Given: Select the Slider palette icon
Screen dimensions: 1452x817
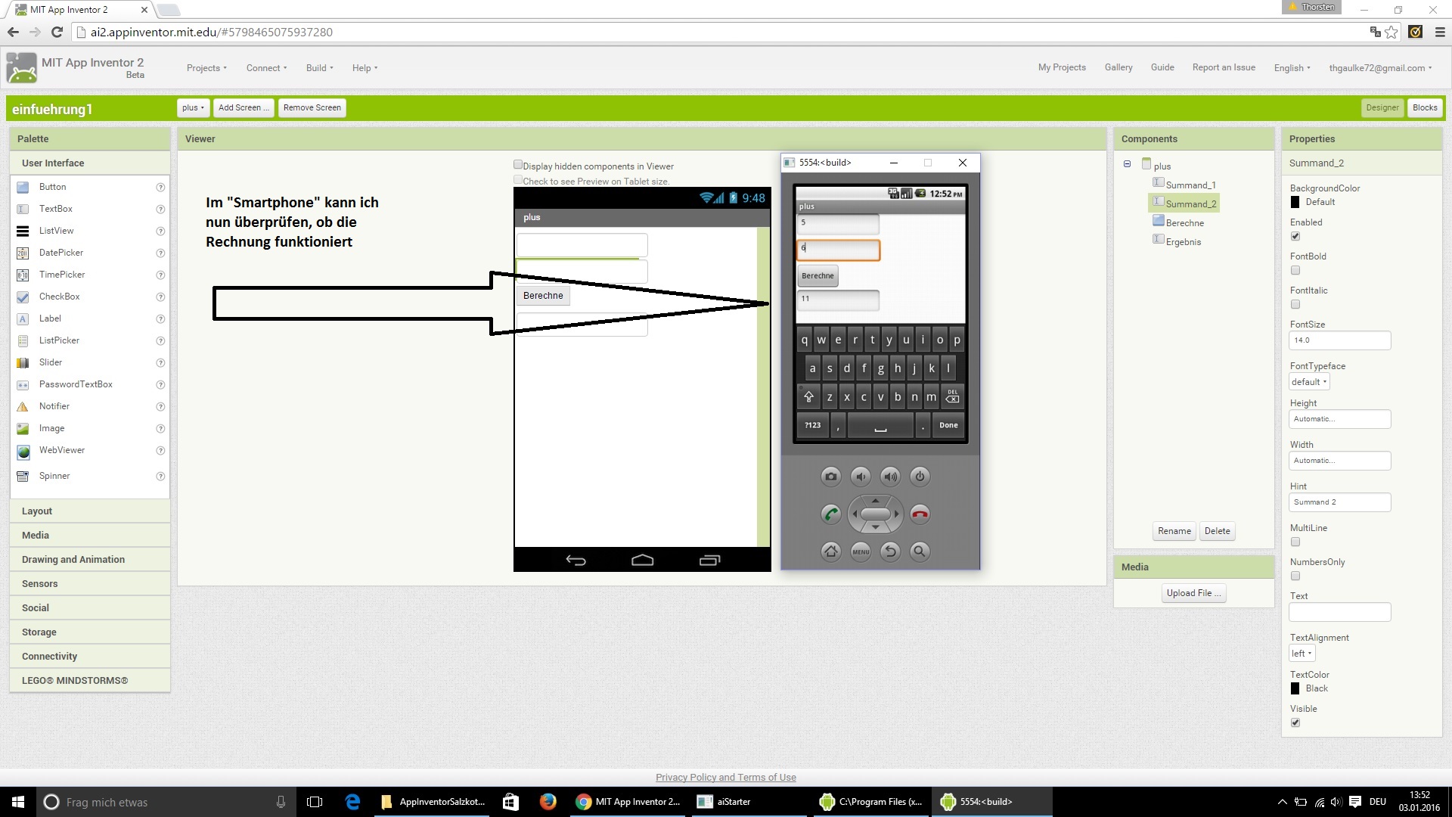Looking at the screenshot, I should 23,362.
